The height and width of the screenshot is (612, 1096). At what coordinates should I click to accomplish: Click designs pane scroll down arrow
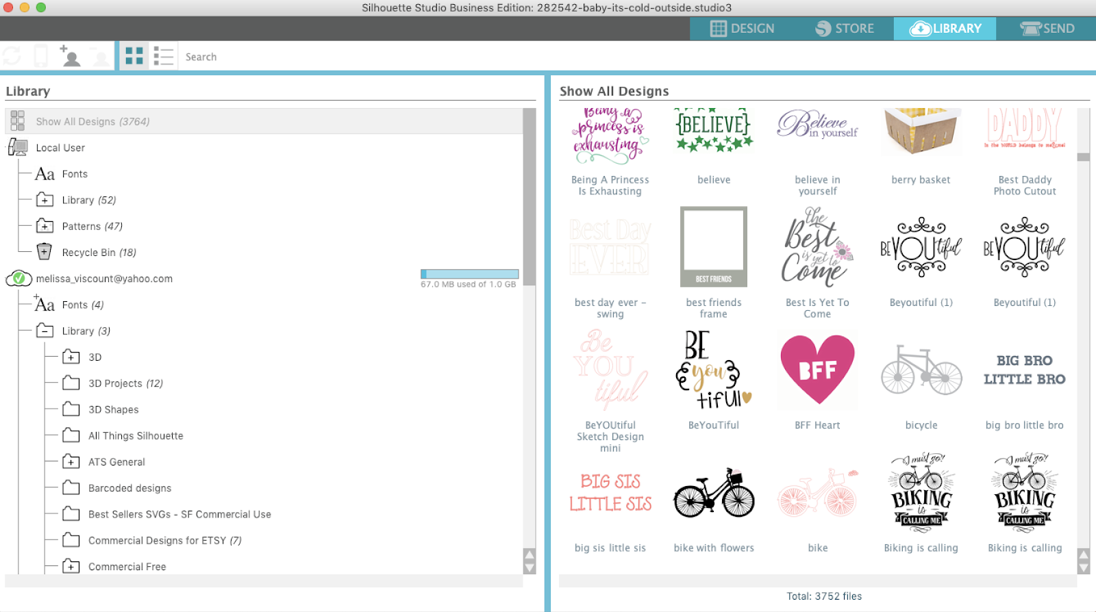pos(1083,568)
